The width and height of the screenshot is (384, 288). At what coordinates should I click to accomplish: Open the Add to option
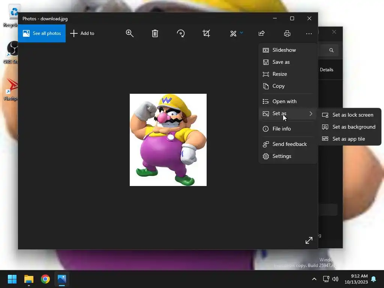coord(82,33)
